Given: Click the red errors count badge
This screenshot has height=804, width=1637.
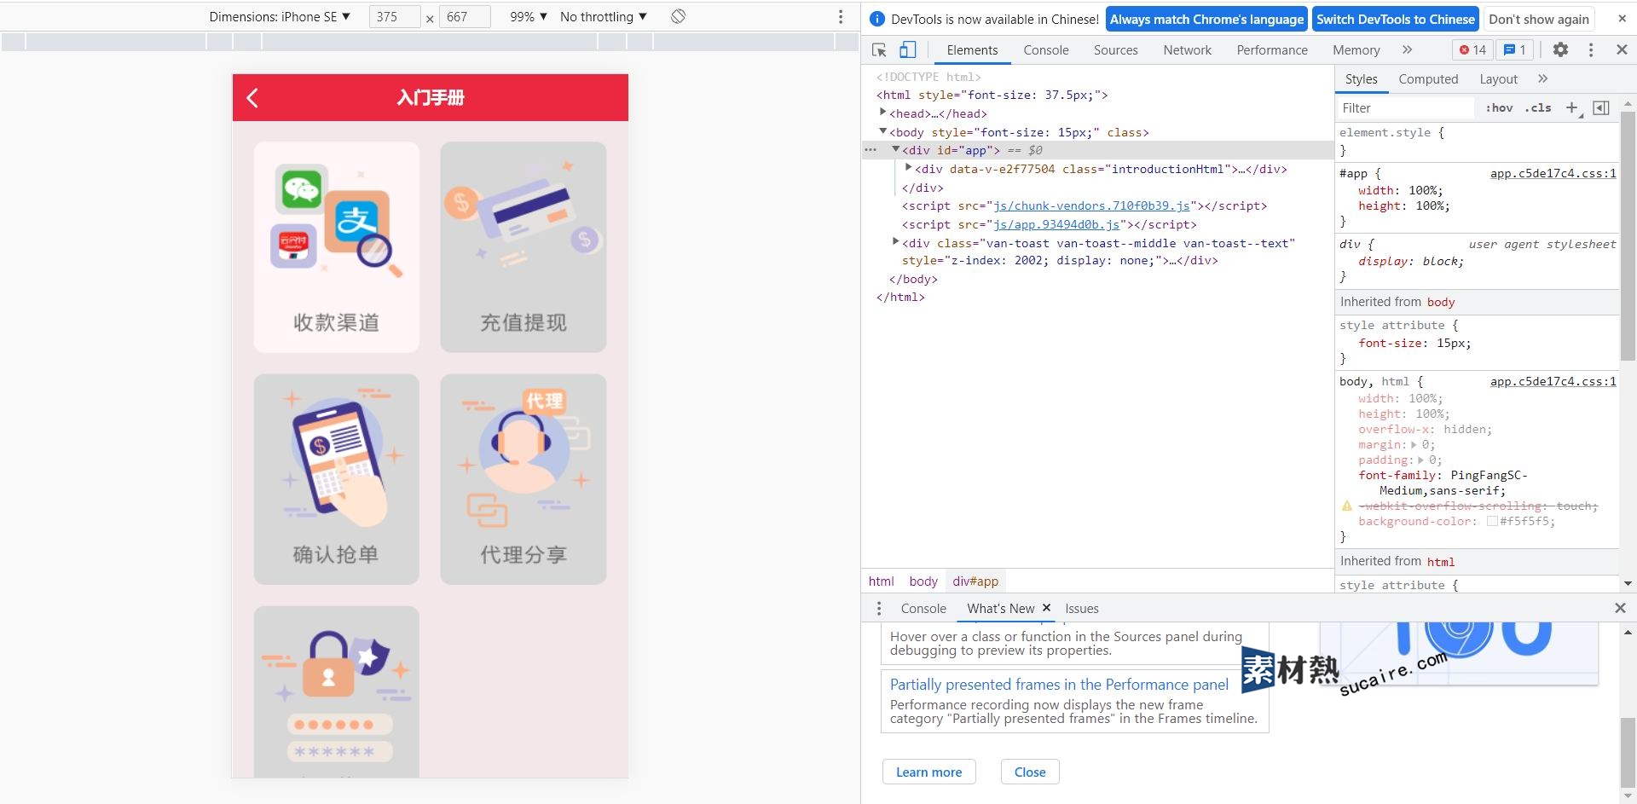Looking at the screenshot, I should (x=1472, y=50).
